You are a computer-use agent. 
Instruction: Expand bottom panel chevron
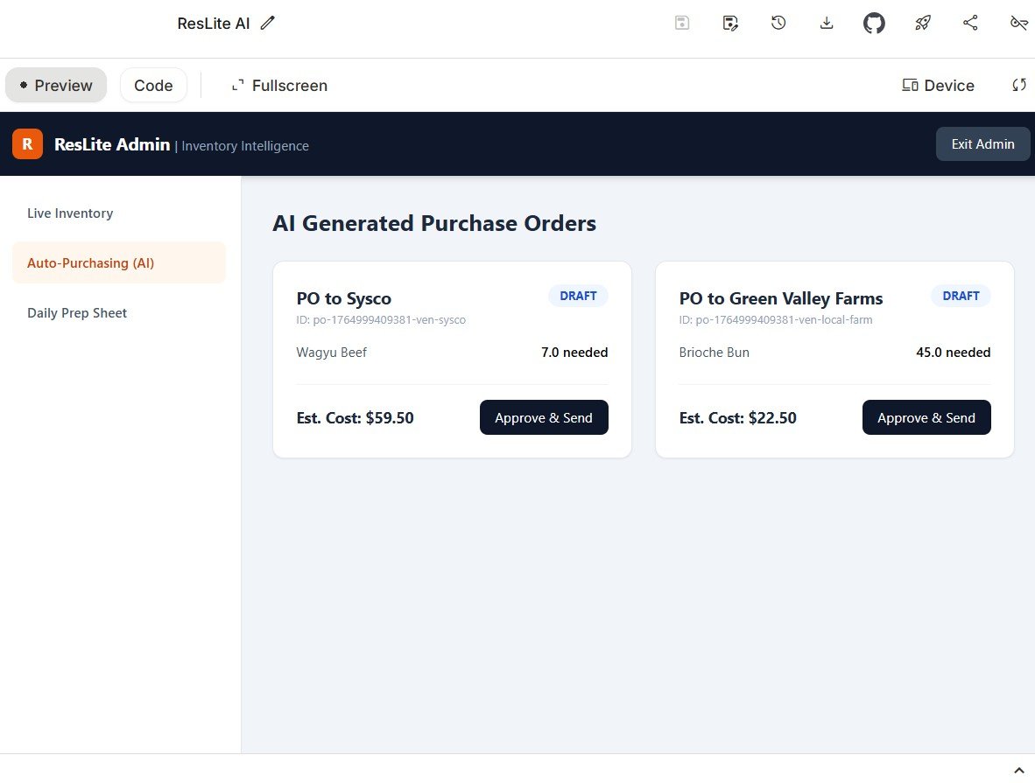[x=1018, y=770]
